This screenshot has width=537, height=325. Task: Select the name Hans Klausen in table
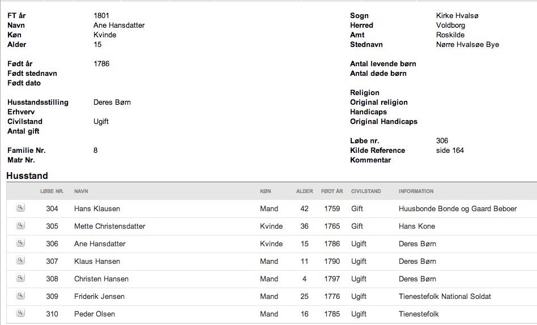[x=97, y=208]
